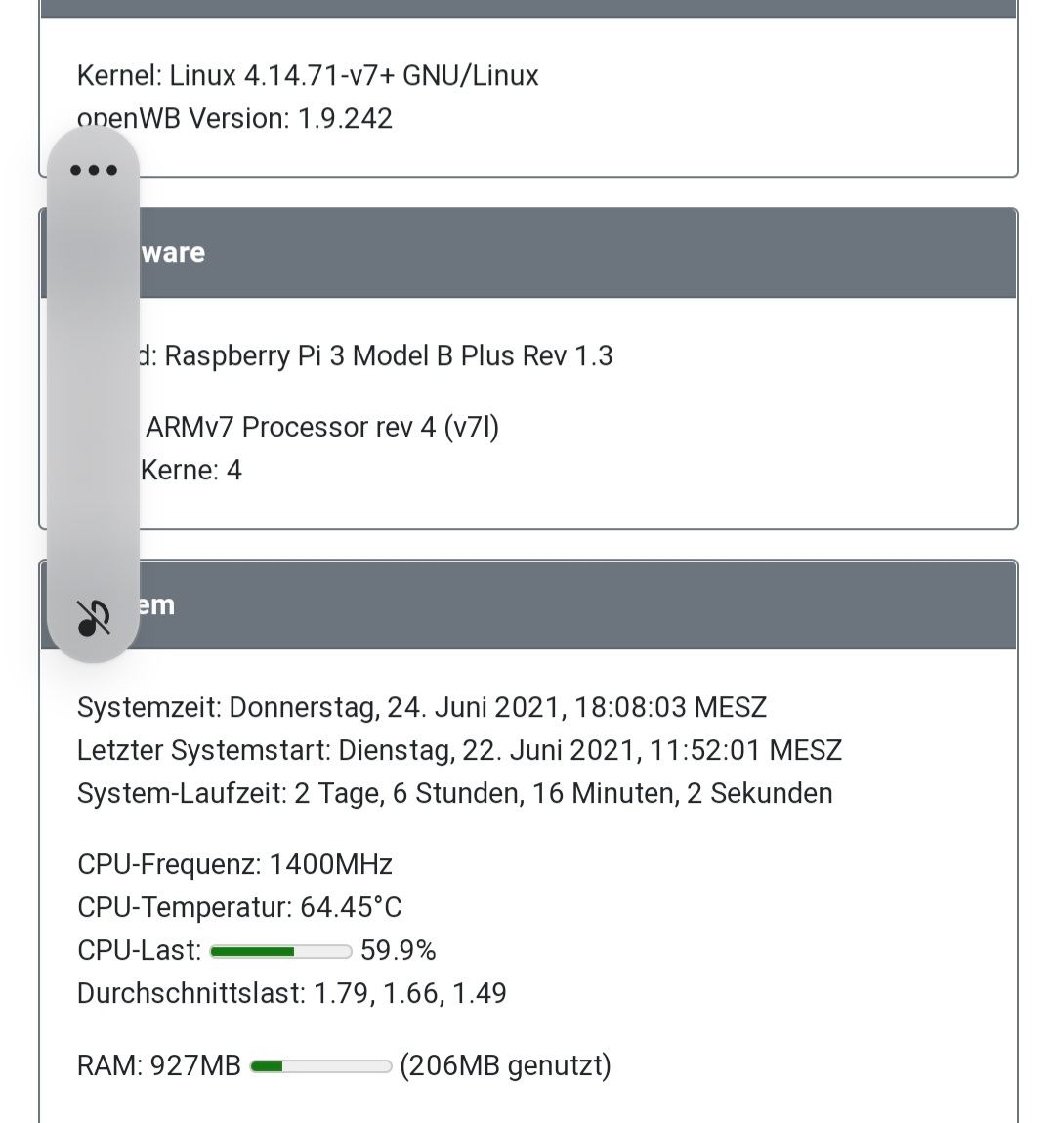Viewport: 1055px width, 1123px height.
Task: Select the Durchschnittslast load averages line
Action: click(291, 994)
